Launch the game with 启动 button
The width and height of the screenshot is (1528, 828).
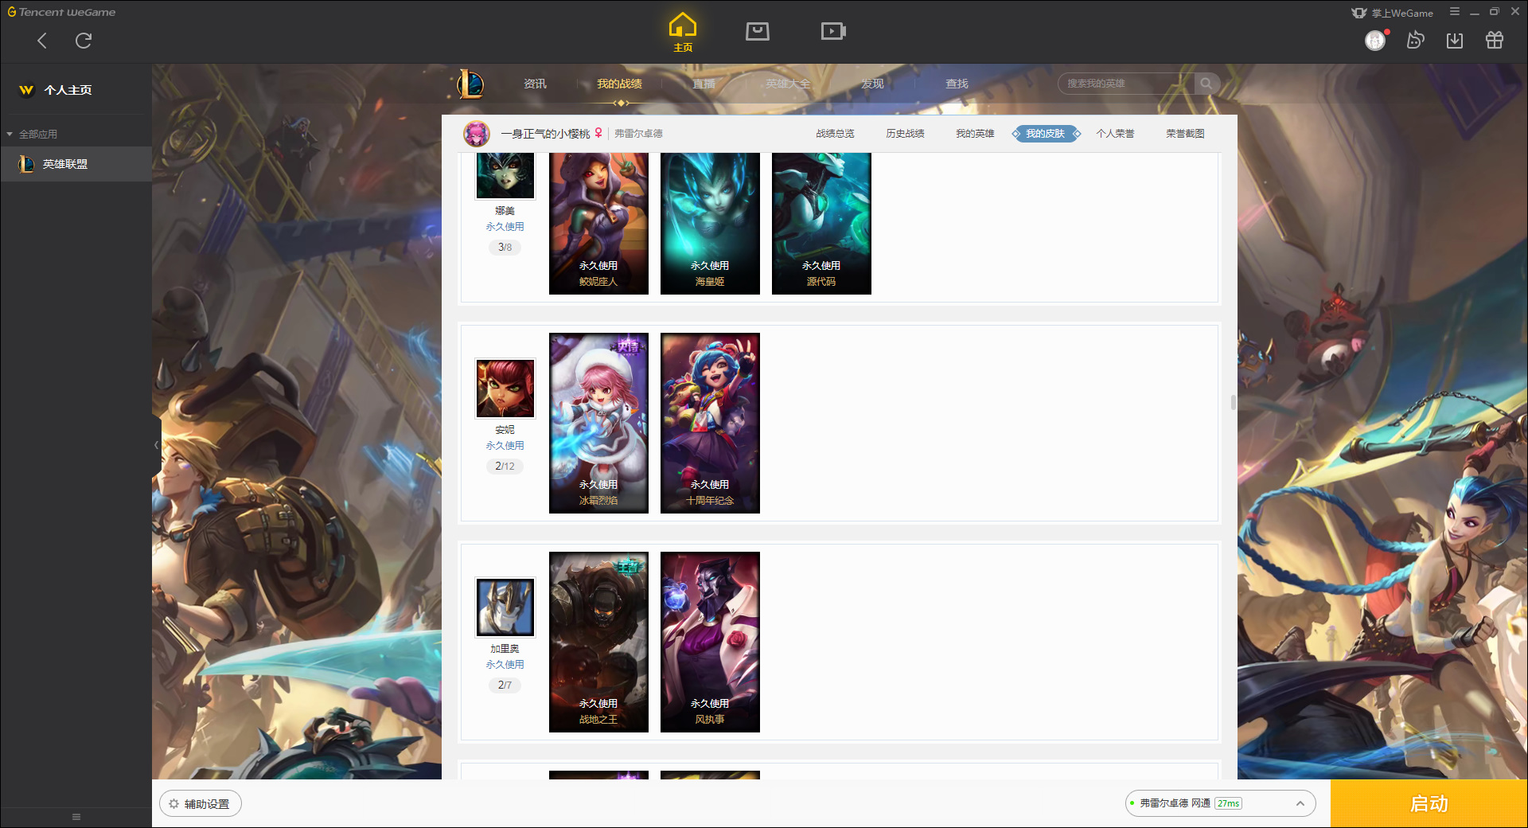click(x=1429, y=803)
